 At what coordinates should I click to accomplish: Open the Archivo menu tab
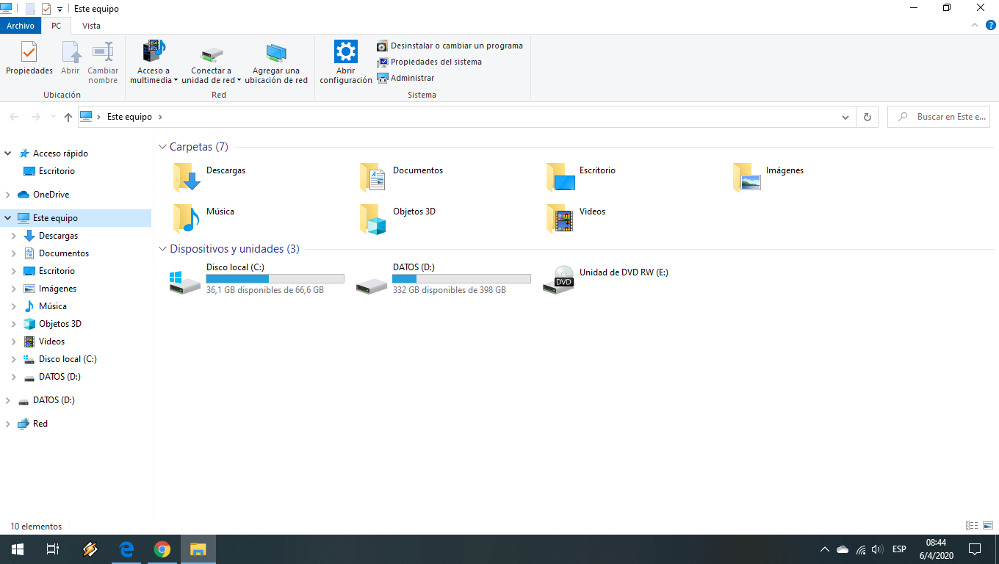coord(21,26)
